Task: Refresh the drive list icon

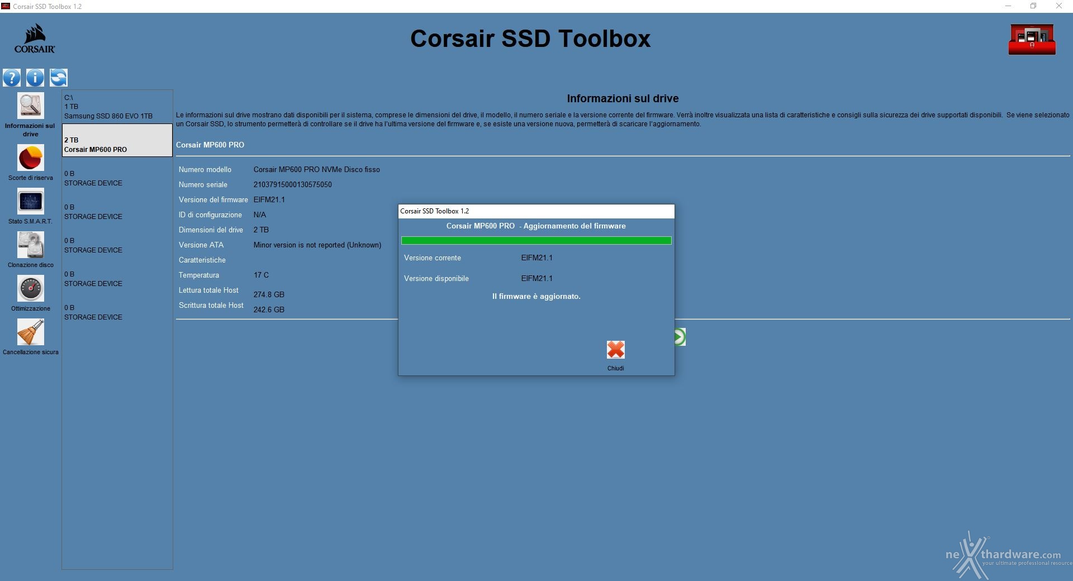Action: (58, 78)
